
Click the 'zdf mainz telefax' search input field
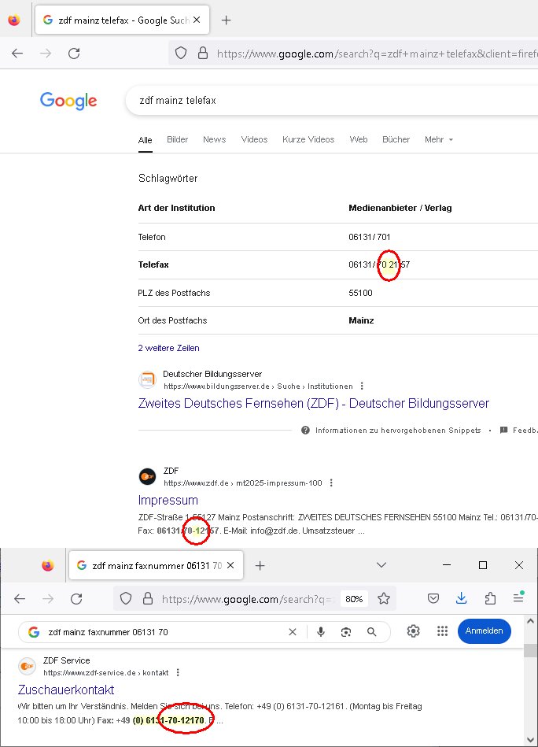tap(315, 101)
